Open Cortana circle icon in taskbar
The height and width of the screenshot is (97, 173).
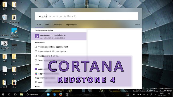click(x=9, y=94)
